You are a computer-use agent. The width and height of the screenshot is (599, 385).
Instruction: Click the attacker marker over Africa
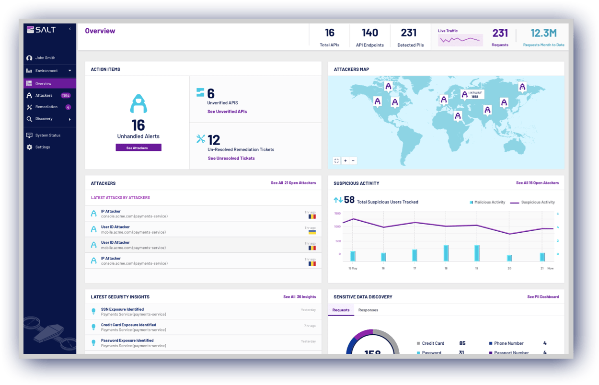pos(458,116)
